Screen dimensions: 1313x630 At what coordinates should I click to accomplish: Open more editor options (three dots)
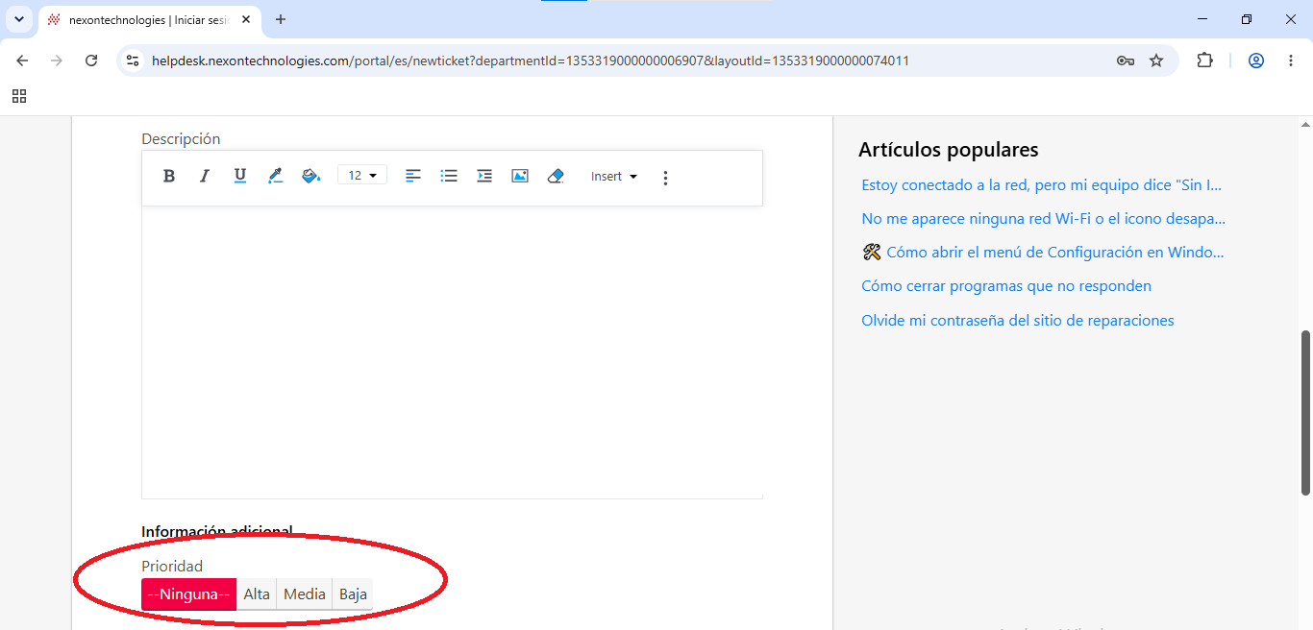coord(665,178)
